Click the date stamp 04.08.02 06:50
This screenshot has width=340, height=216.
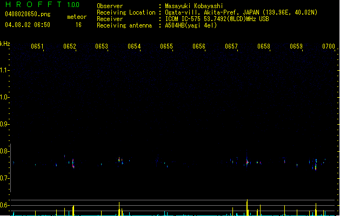click(x=28, y=25)
